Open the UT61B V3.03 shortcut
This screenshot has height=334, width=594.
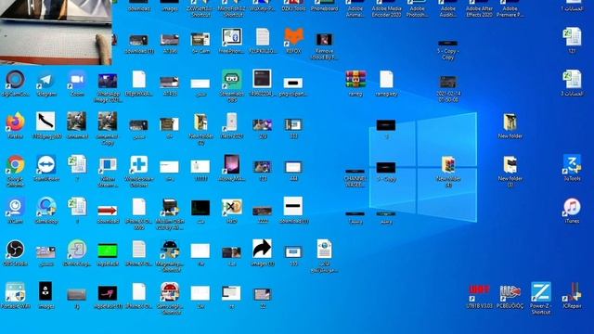tap(479, 292)
